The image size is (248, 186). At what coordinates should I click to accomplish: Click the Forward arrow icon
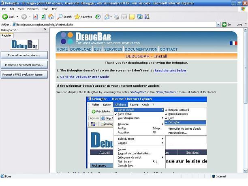click(24, 17)
